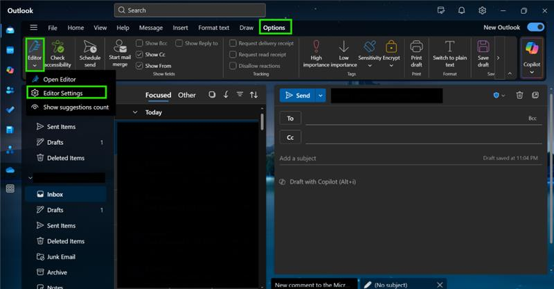Screen dimensions: 554x289
Task: Click Check accessibility in the ribbon
Action: [57, 53]
